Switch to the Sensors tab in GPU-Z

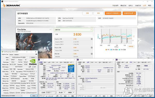click(x=11, y=55)
